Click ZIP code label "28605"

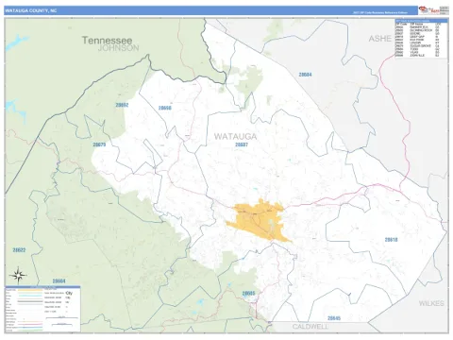(x=248, y=294)
